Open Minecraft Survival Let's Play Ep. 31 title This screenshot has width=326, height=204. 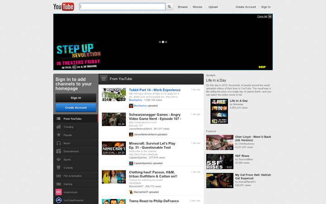(152, 146)
